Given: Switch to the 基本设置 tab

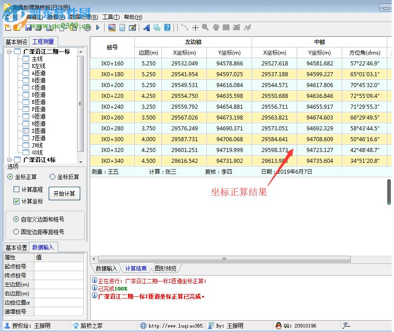Looking at the screenshot, I should [x=16, y=247].
